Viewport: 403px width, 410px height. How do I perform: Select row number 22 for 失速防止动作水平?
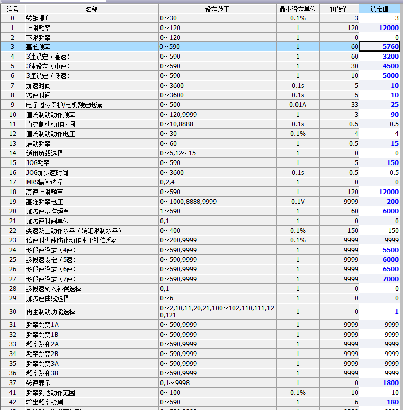coord(12,231)
